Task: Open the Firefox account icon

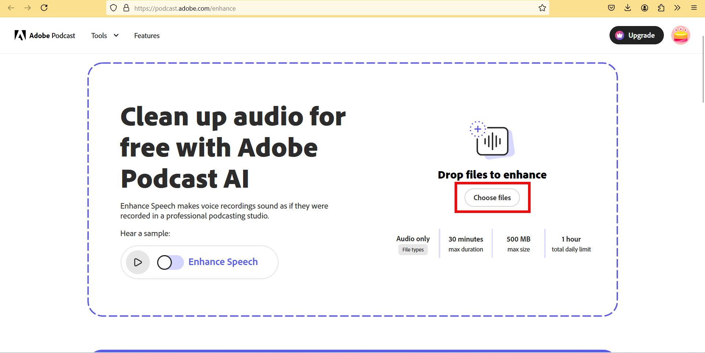Action: pos(644,8)
